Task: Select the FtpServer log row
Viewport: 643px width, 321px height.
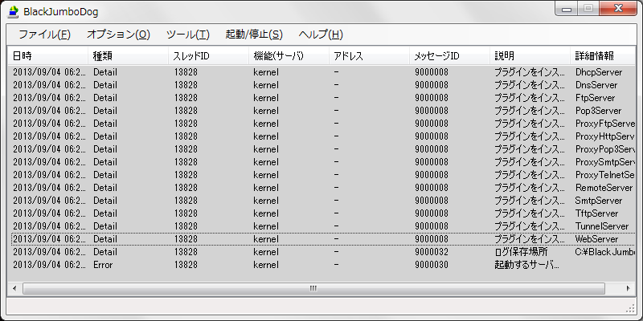Action: [321, 98]
